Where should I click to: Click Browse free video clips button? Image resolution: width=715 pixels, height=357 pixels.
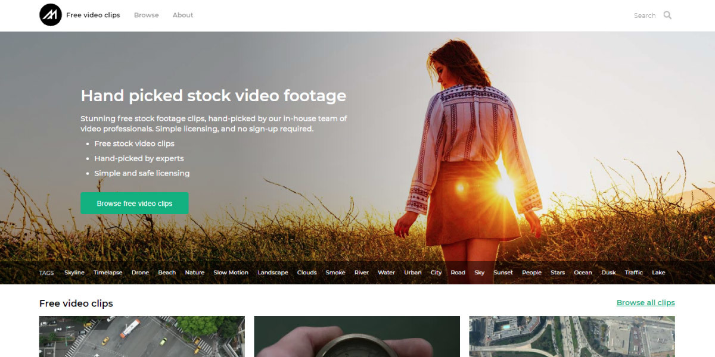(135, 203)
